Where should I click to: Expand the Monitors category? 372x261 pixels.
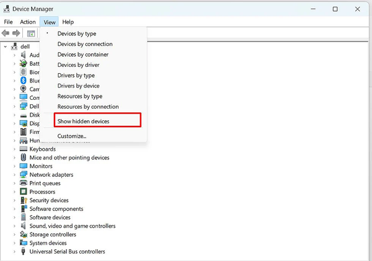[14, 166]
